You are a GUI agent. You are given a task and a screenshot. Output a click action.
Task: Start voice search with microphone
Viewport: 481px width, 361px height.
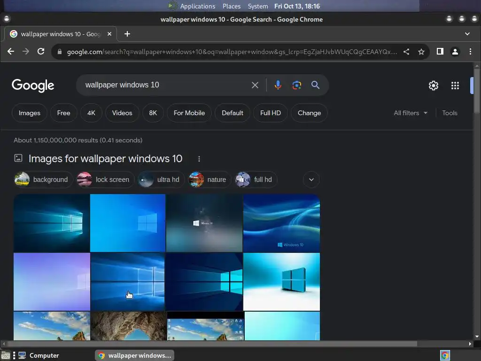coord(278,85)
